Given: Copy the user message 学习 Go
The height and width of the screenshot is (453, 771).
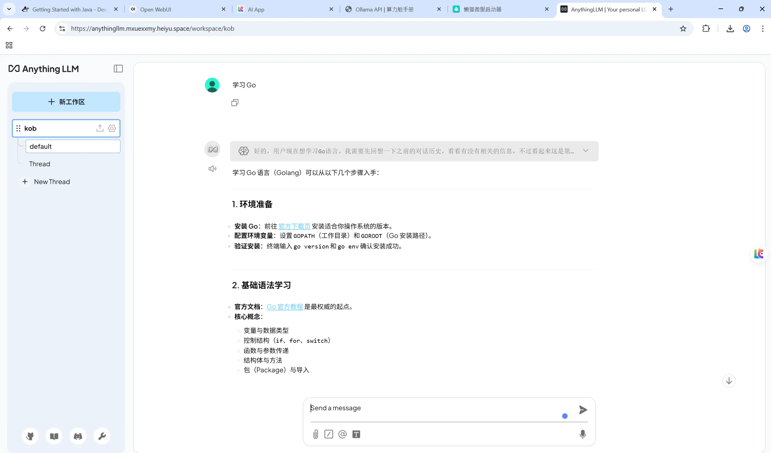Looking at the screenshot, I should (x=235, y=103).
